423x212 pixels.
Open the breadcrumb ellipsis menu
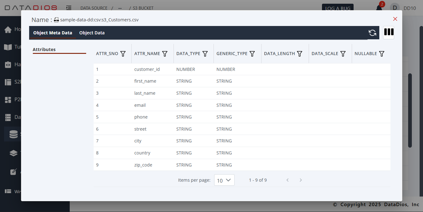click(120, 8)
